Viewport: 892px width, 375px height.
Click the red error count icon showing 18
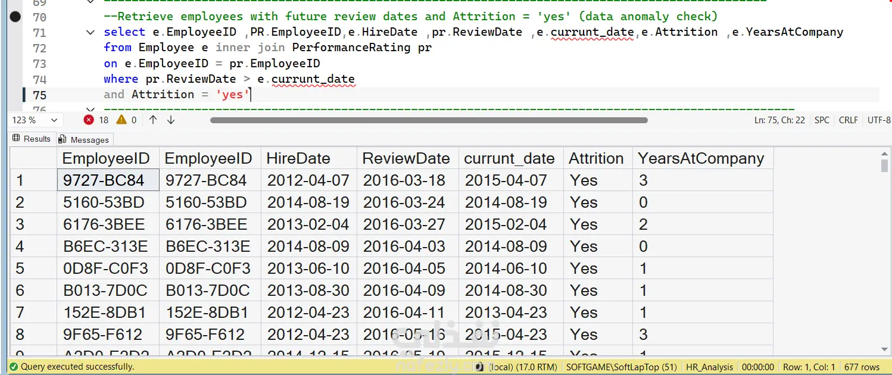tap(89, 120)
